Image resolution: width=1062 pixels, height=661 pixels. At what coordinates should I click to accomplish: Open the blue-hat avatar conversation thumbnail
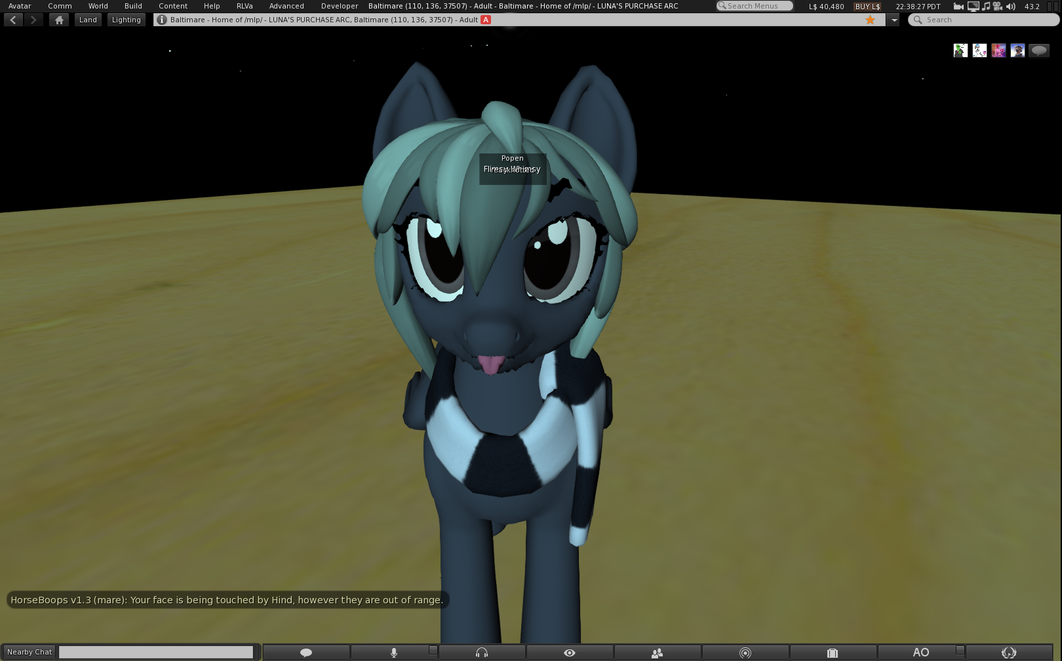tap(1017, 50)
